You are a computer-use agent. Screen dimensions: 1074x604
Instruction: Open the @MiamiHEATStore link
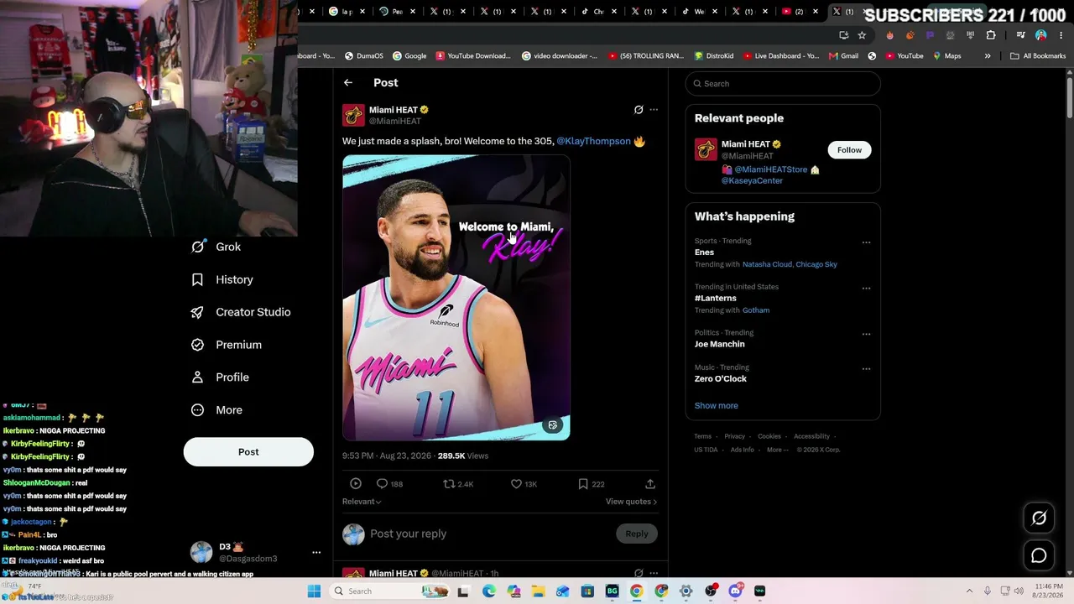click(770, 169)
